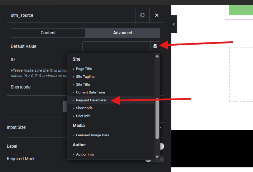Click the ID label
The image size is (253, 172).
[x=13, y=60]
